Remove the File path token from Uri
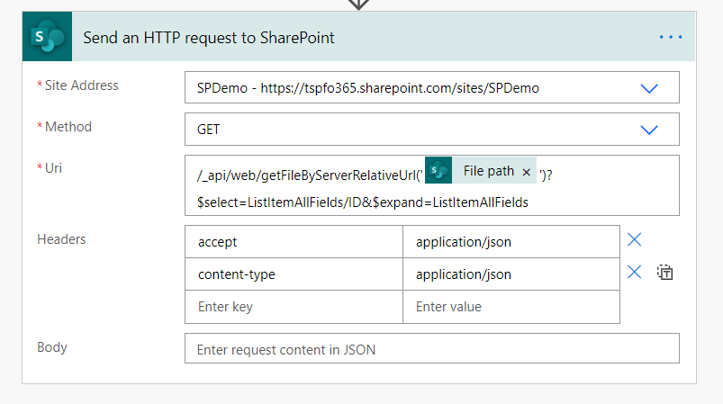 pos(526,172)
